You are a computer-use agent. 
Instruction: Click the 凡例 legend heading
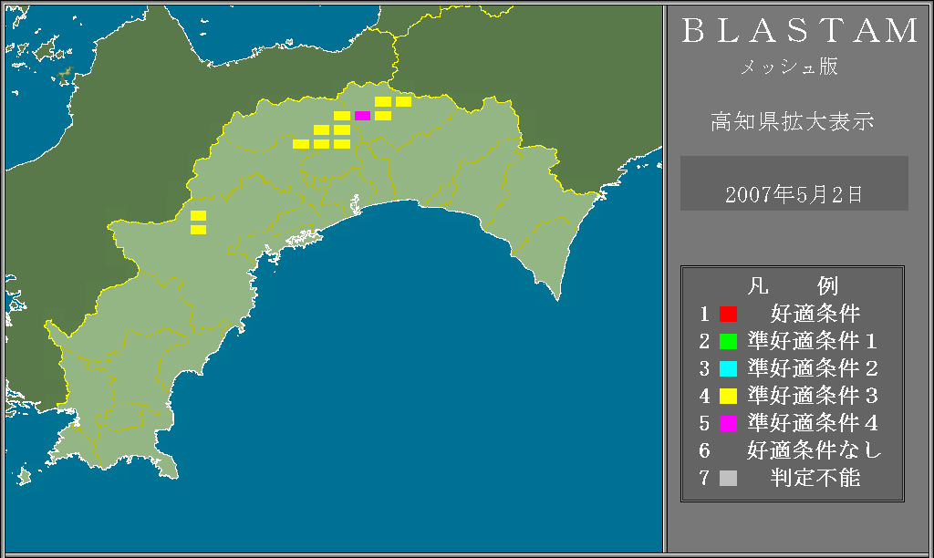tap(793, 286)
